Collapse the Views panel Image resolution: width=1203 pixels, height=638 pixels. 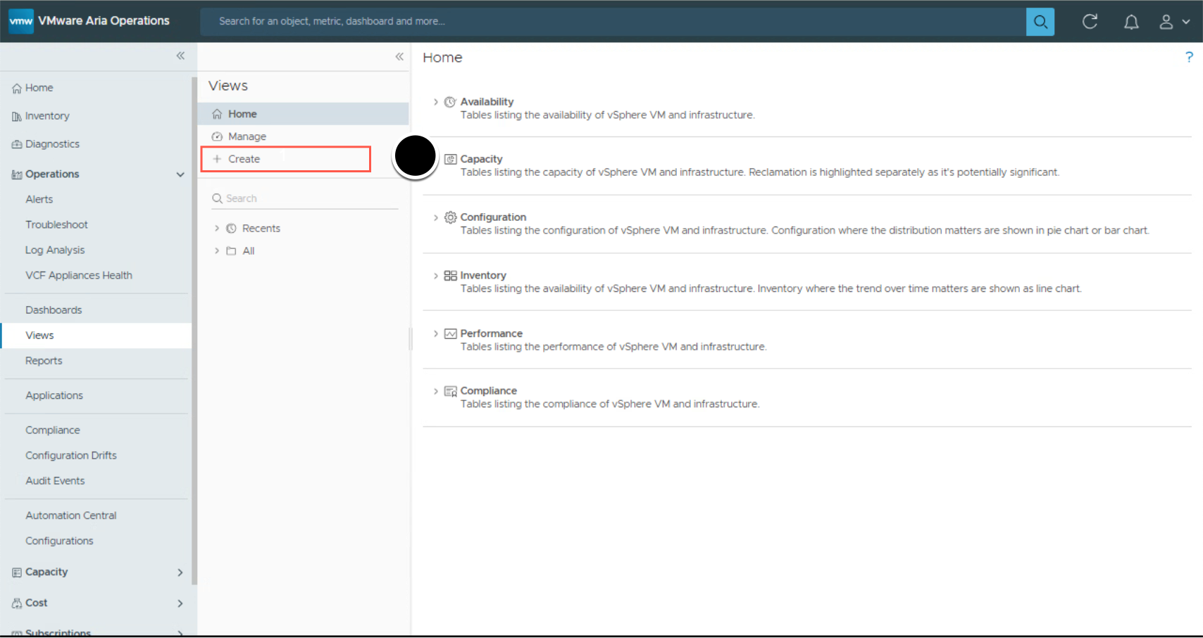pos(399,56)
